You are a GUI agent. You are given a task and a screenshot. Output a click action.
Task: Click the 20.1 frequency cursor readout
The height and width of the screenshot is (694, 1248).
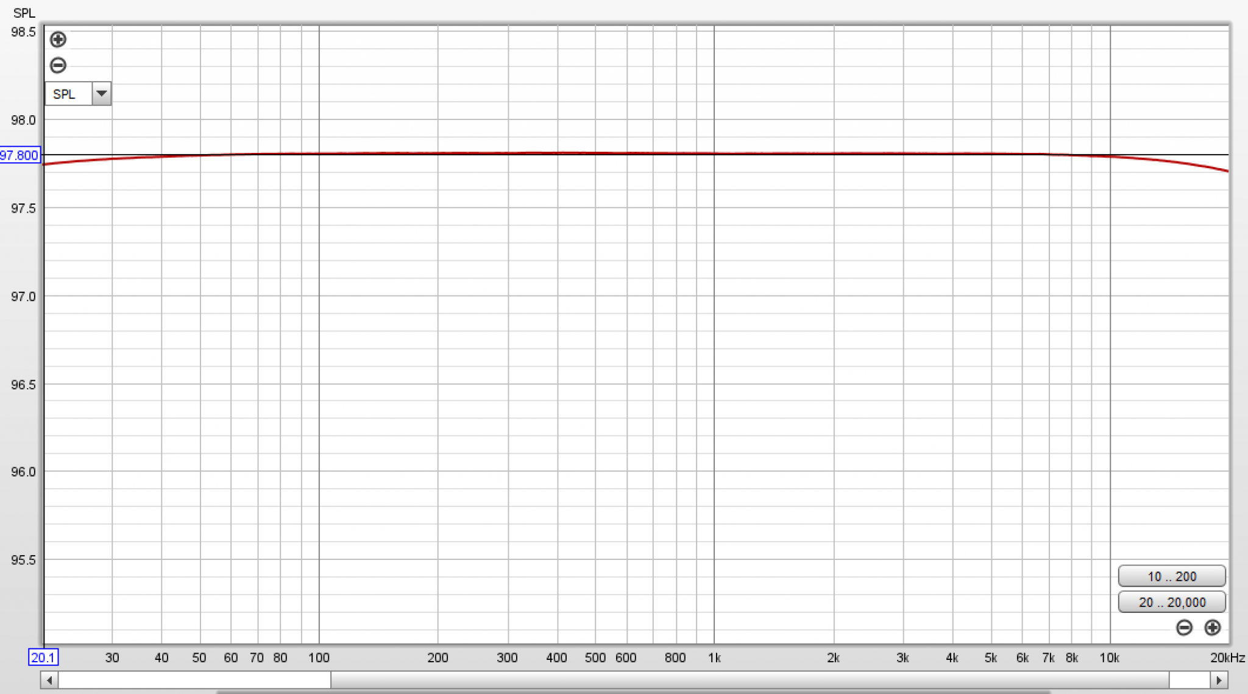point(43,657)
